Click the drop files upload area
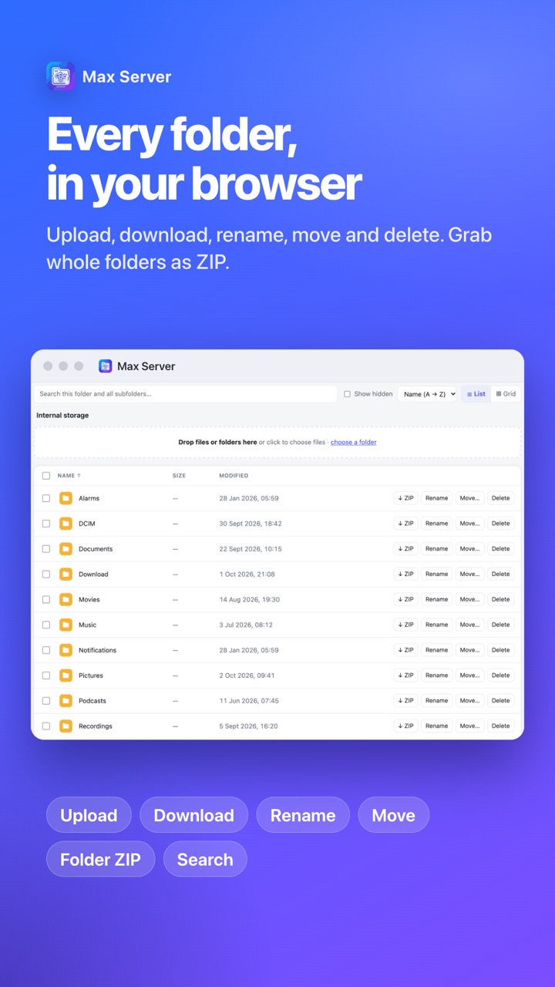 (277, 443)
